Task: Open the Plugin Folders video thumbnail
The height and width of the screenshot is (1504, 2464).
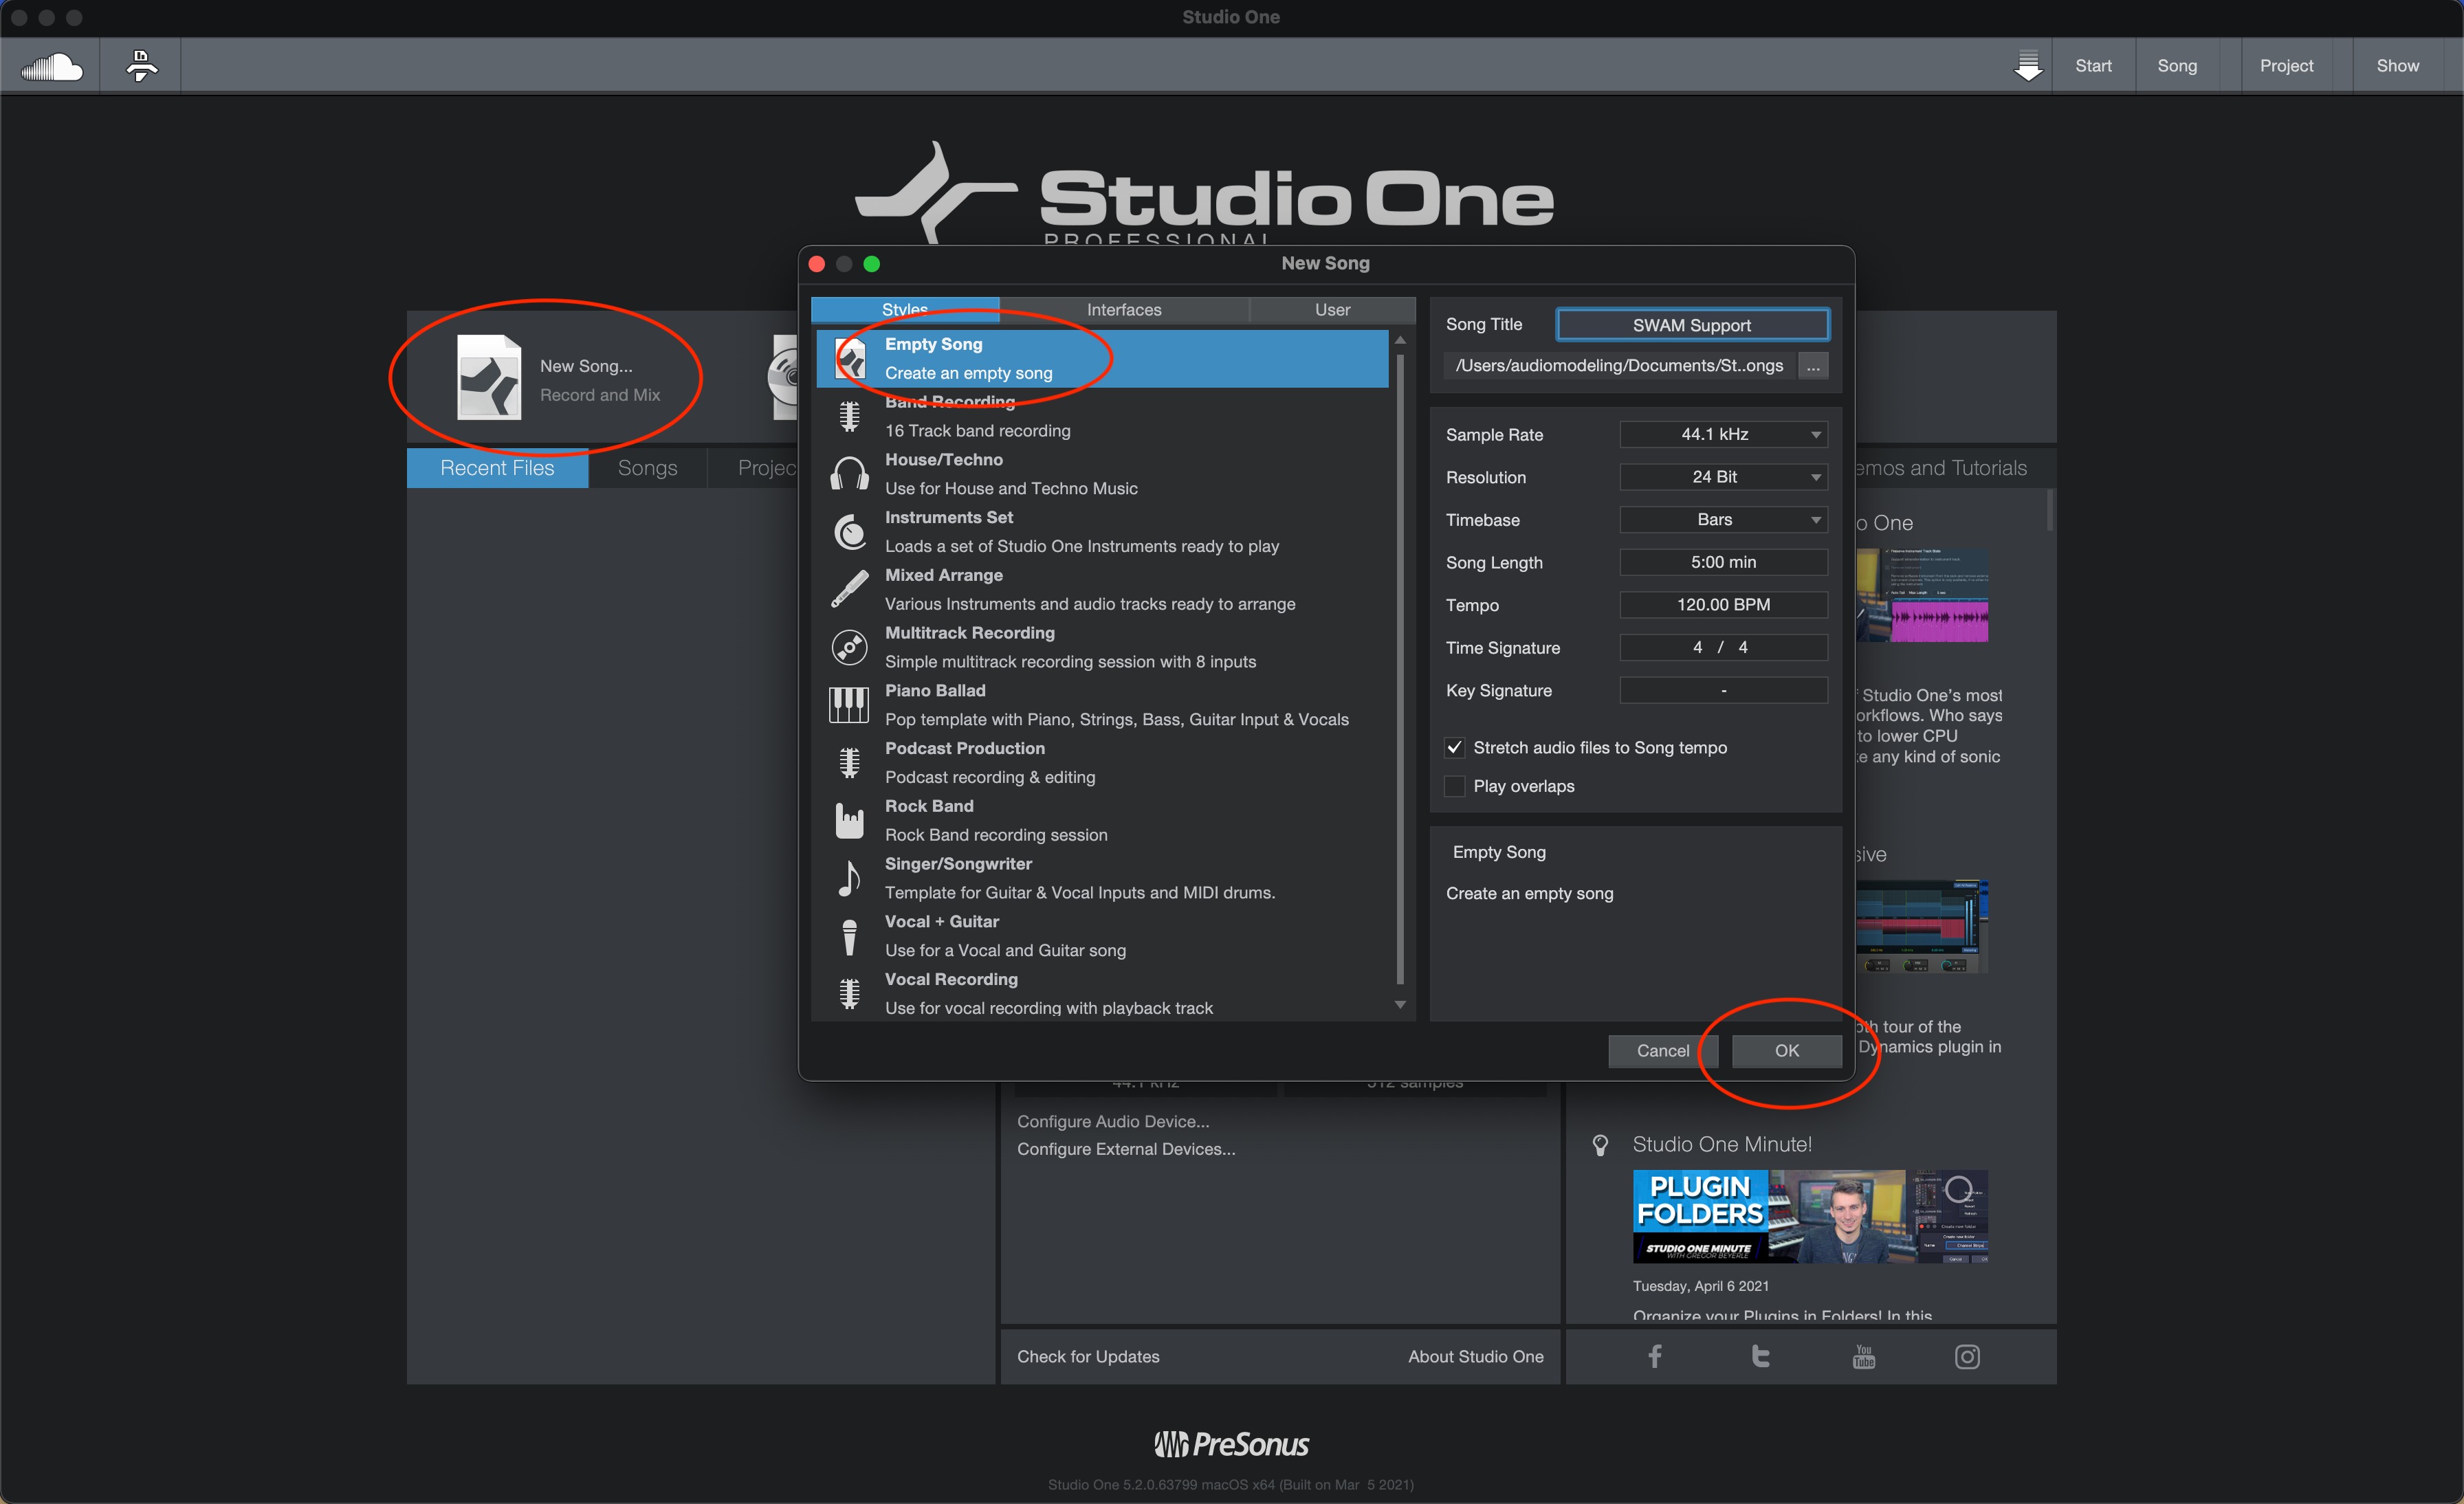Action: pos(1810,1216)
